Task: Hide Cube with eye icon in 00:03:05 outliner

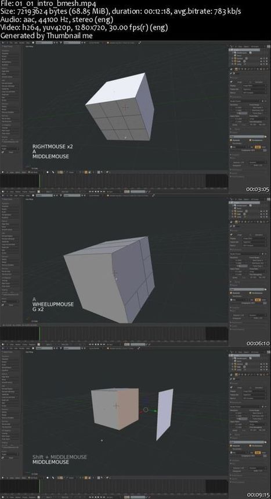Action: 261,61
